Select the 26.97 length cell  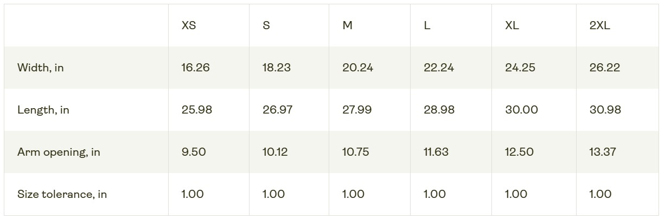277,110
